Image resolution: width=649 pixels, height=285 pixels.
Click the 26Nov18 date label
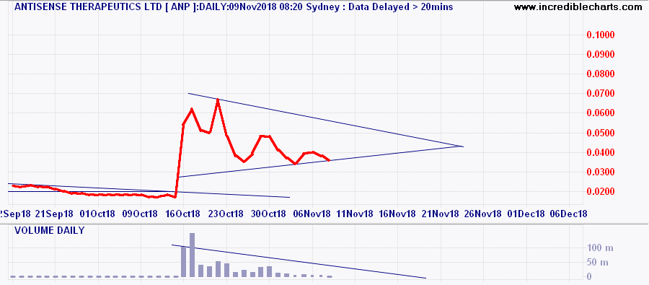point(482,214)
